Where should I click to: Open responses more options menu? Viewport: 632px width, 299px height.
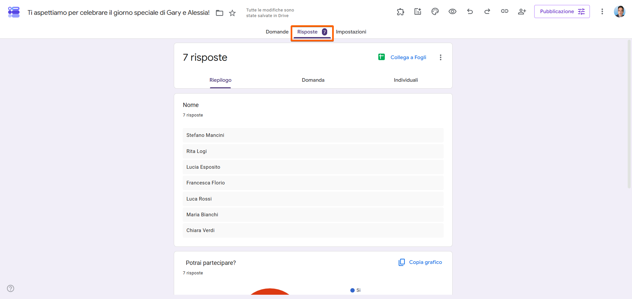coord(440,57)
